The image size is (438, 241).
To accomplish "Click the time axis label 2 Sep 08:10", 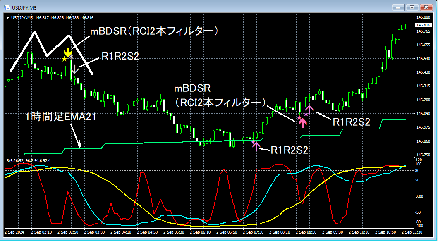I will [x=280, y=232].
